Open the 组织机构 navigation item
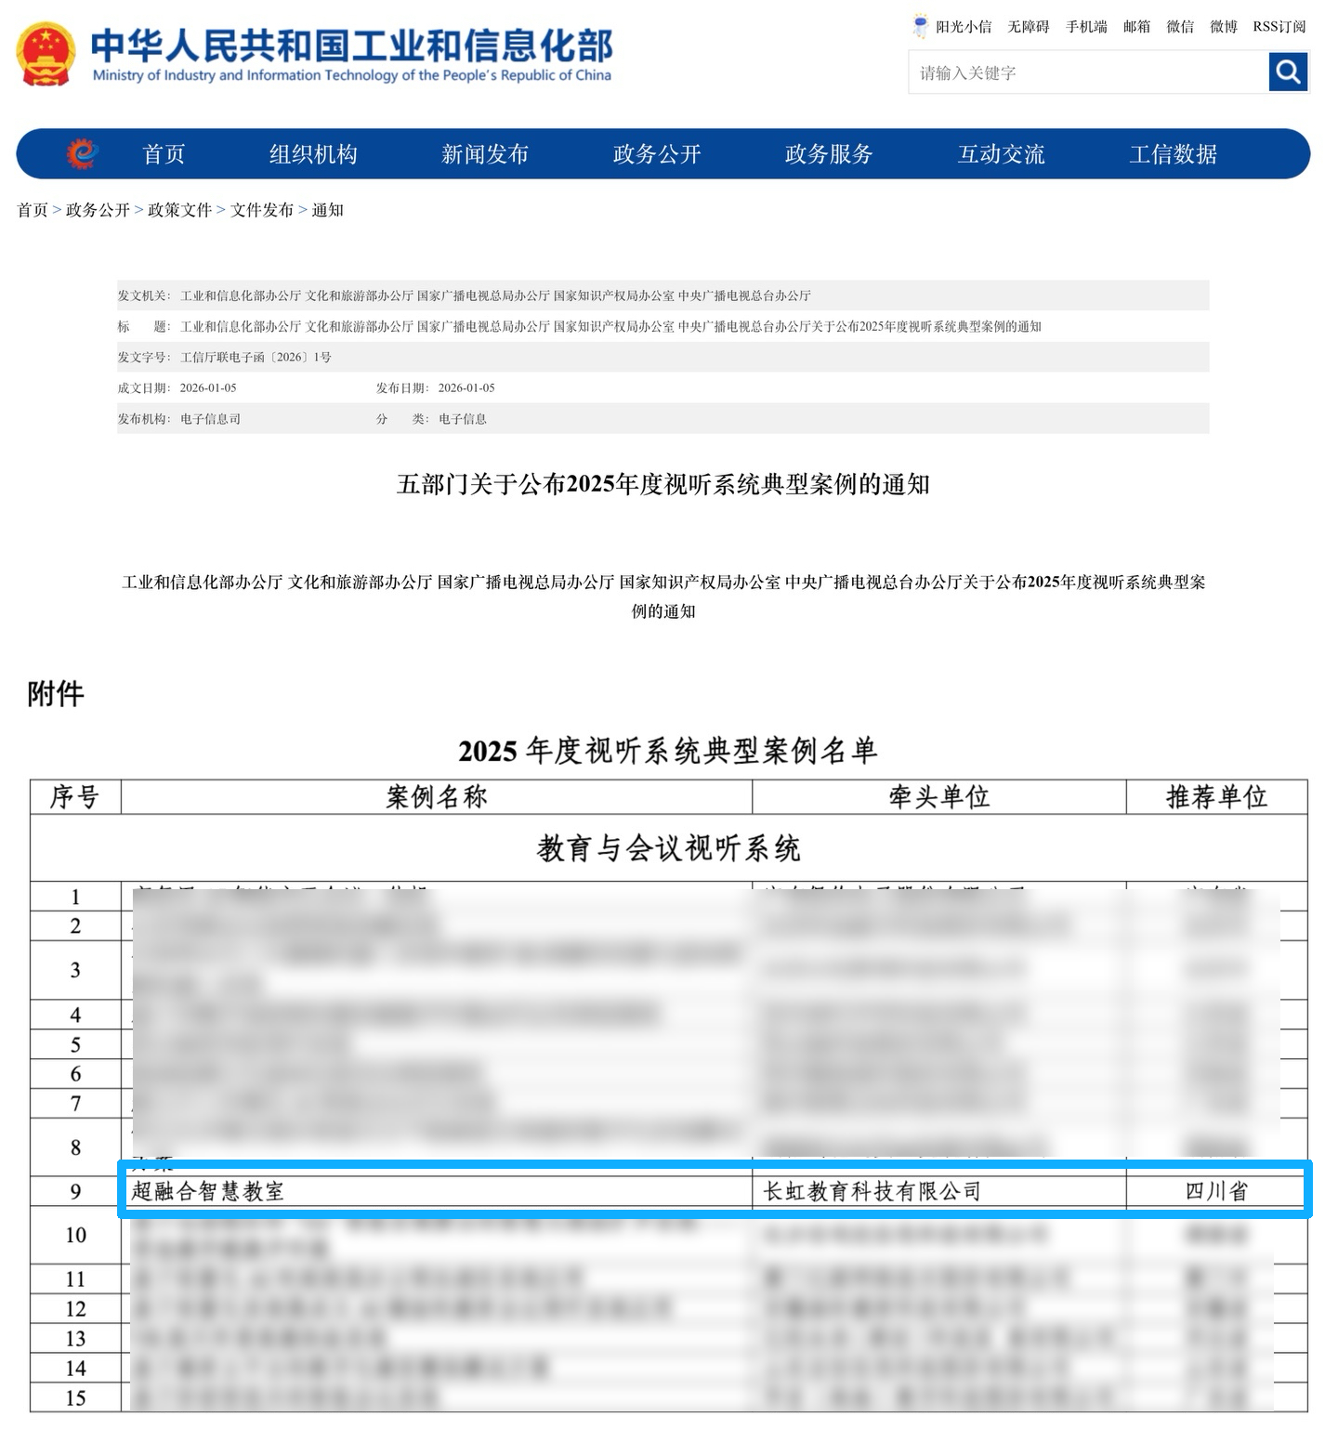This screenshot has height=1455, width=1338. point(313,154)
